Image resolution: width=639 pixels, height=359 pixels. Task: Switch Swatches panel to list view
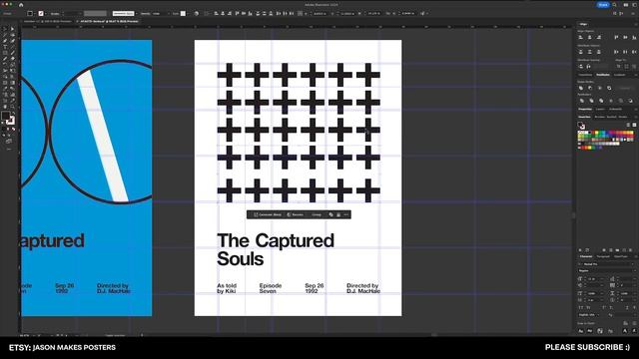pyautogui.click(x=628, y=125)
